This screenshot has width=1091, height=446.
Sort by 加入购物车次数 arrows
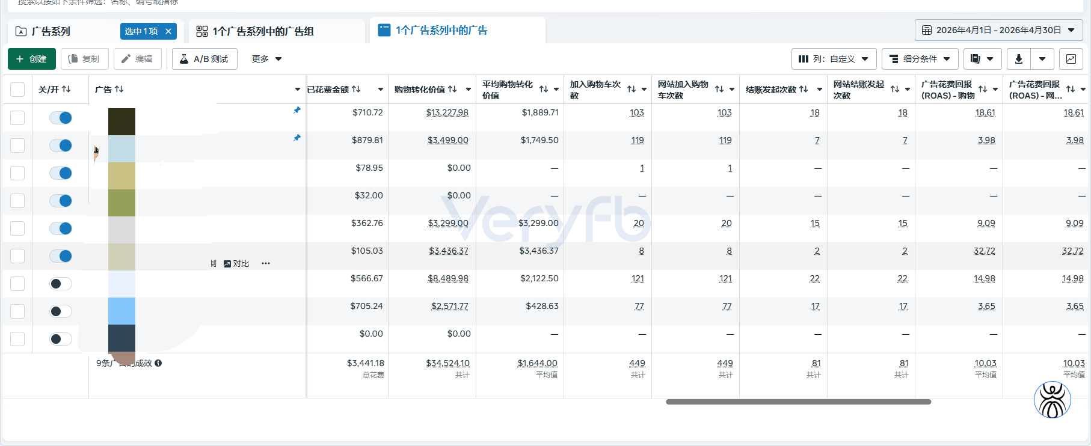pos(632,89)
